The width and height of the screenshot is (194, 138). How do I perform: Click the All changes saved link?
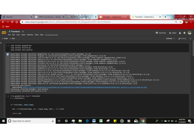pos(51,35)
